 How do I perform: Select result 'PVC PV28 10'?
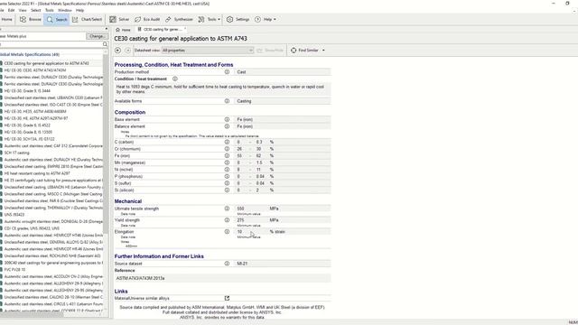[15, 270]
